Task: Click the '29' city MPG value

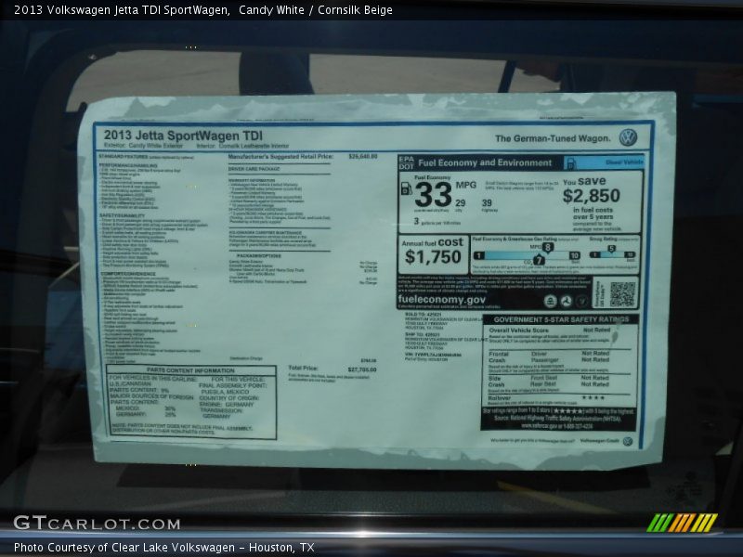Action: tap(460, 202)
